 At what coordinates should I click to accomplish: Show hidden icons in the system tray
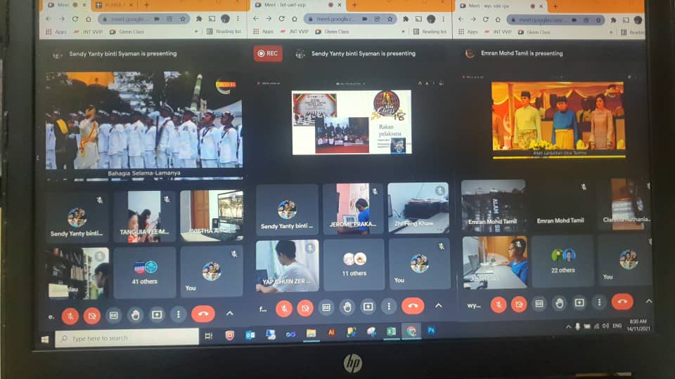pos(568,327)
